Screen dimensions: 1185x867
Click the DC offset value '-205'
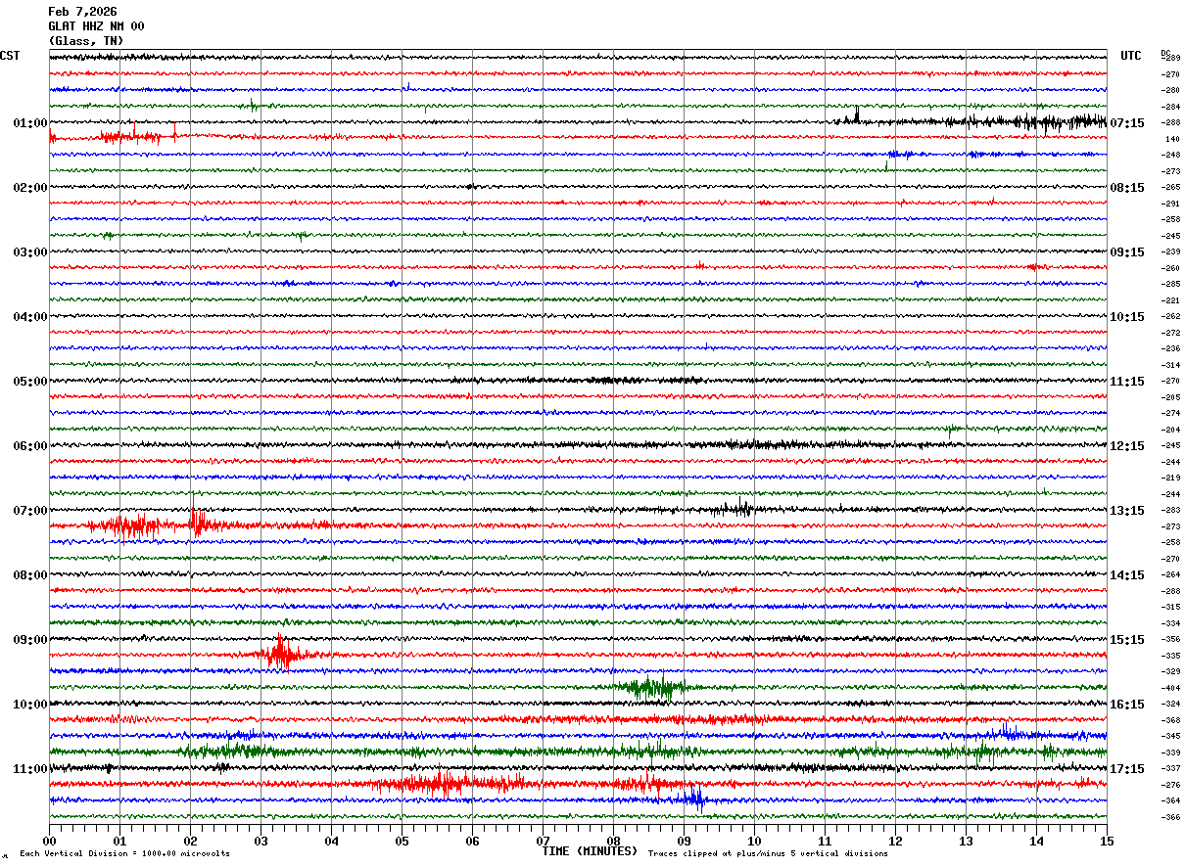(1171, 397)
